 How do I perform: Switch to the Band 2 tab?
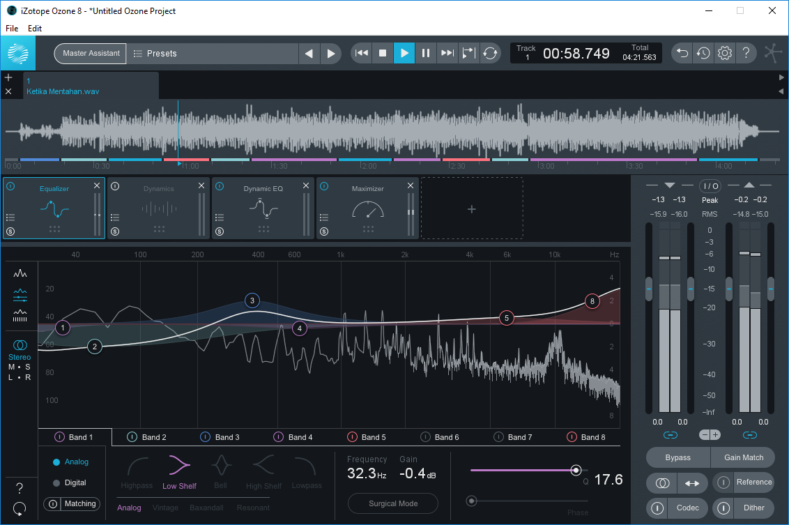click(147, 437)
